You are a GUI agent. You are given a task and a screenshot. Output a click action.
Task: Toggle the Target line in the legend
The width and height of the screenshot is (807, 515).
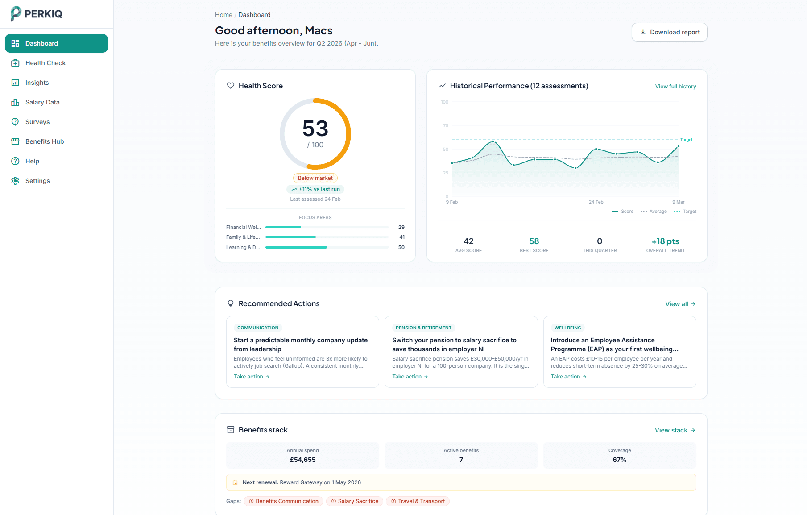(x=685, y=211)
